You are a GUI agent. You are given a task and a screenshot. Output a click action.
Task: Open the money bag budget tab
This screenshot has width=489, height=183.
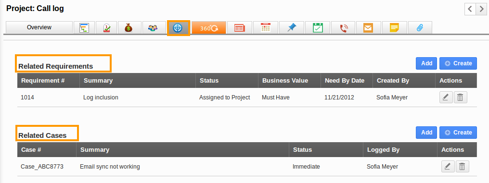point(129,28)
